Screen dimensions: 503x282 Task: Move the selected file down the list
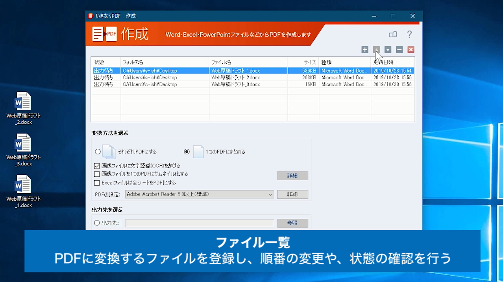coord(388,50)
